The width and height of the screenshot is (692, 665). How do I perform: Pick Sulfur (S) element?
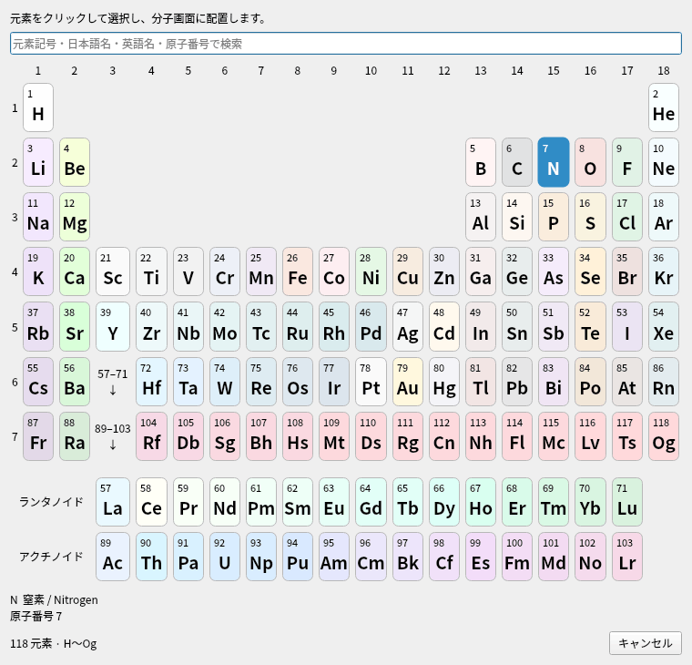[x=590, y=217]
